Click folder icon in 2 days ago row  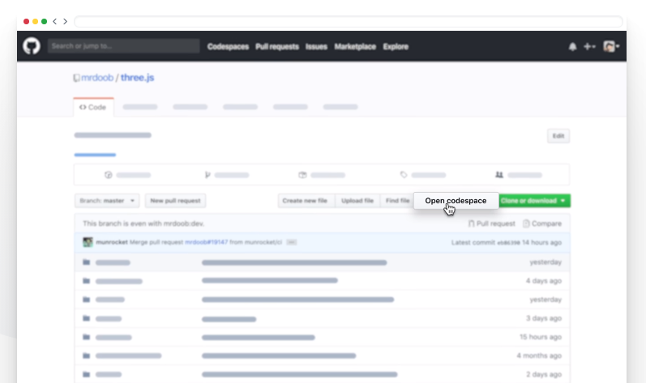(86, 374)
